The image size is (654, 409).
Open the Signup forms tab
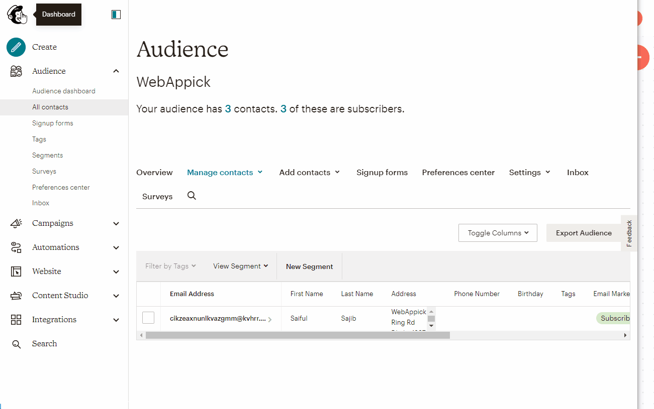coord(382,172)
